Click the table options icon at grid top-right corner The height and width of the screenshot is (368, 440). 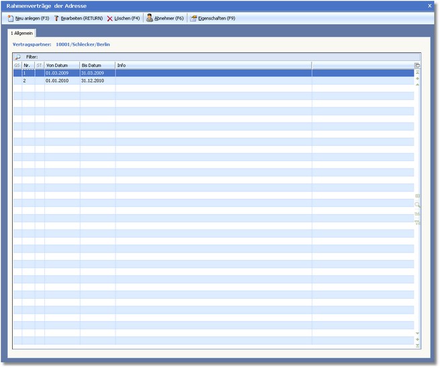417,65
